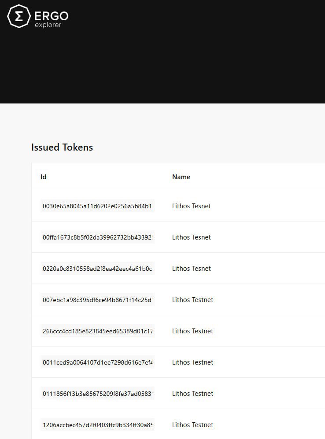Click Lithos Testnet name in 1206accb row
The height and width of the screenshot is (439, 325).
pyautogui.click(x=192, y=425)
